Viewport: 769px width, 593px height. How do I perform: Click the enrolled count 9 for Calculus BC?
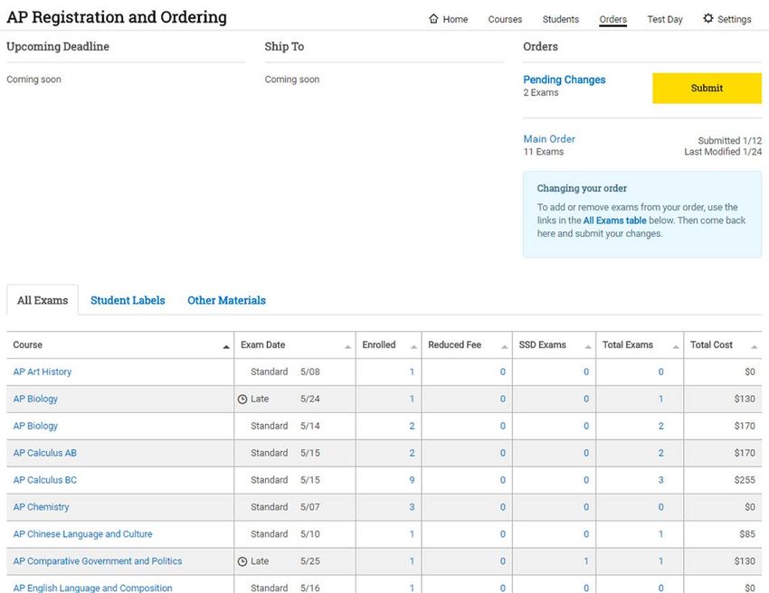(x=412, y=480)
